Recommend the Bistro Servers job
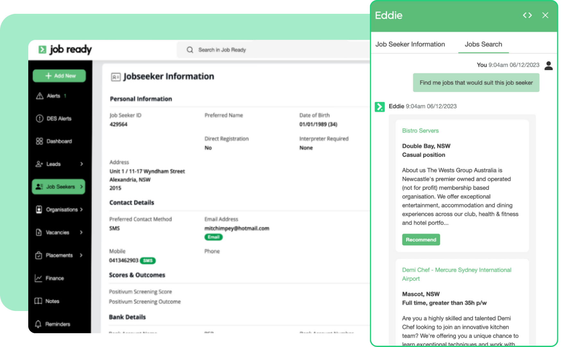 (421, 240)
